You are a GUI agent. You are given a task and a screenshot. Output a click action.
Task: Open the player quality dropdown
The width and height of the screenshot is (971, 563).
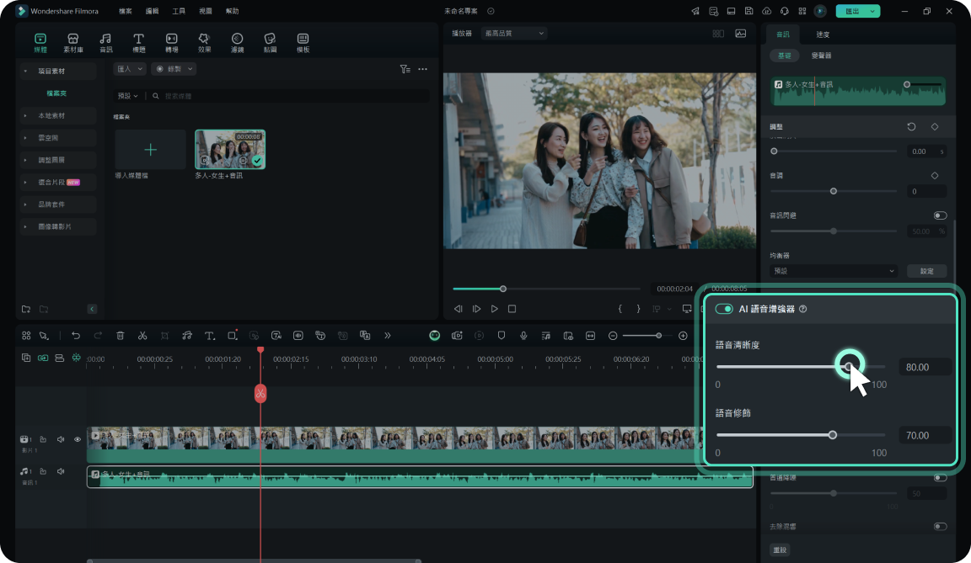tap(515, 34)
